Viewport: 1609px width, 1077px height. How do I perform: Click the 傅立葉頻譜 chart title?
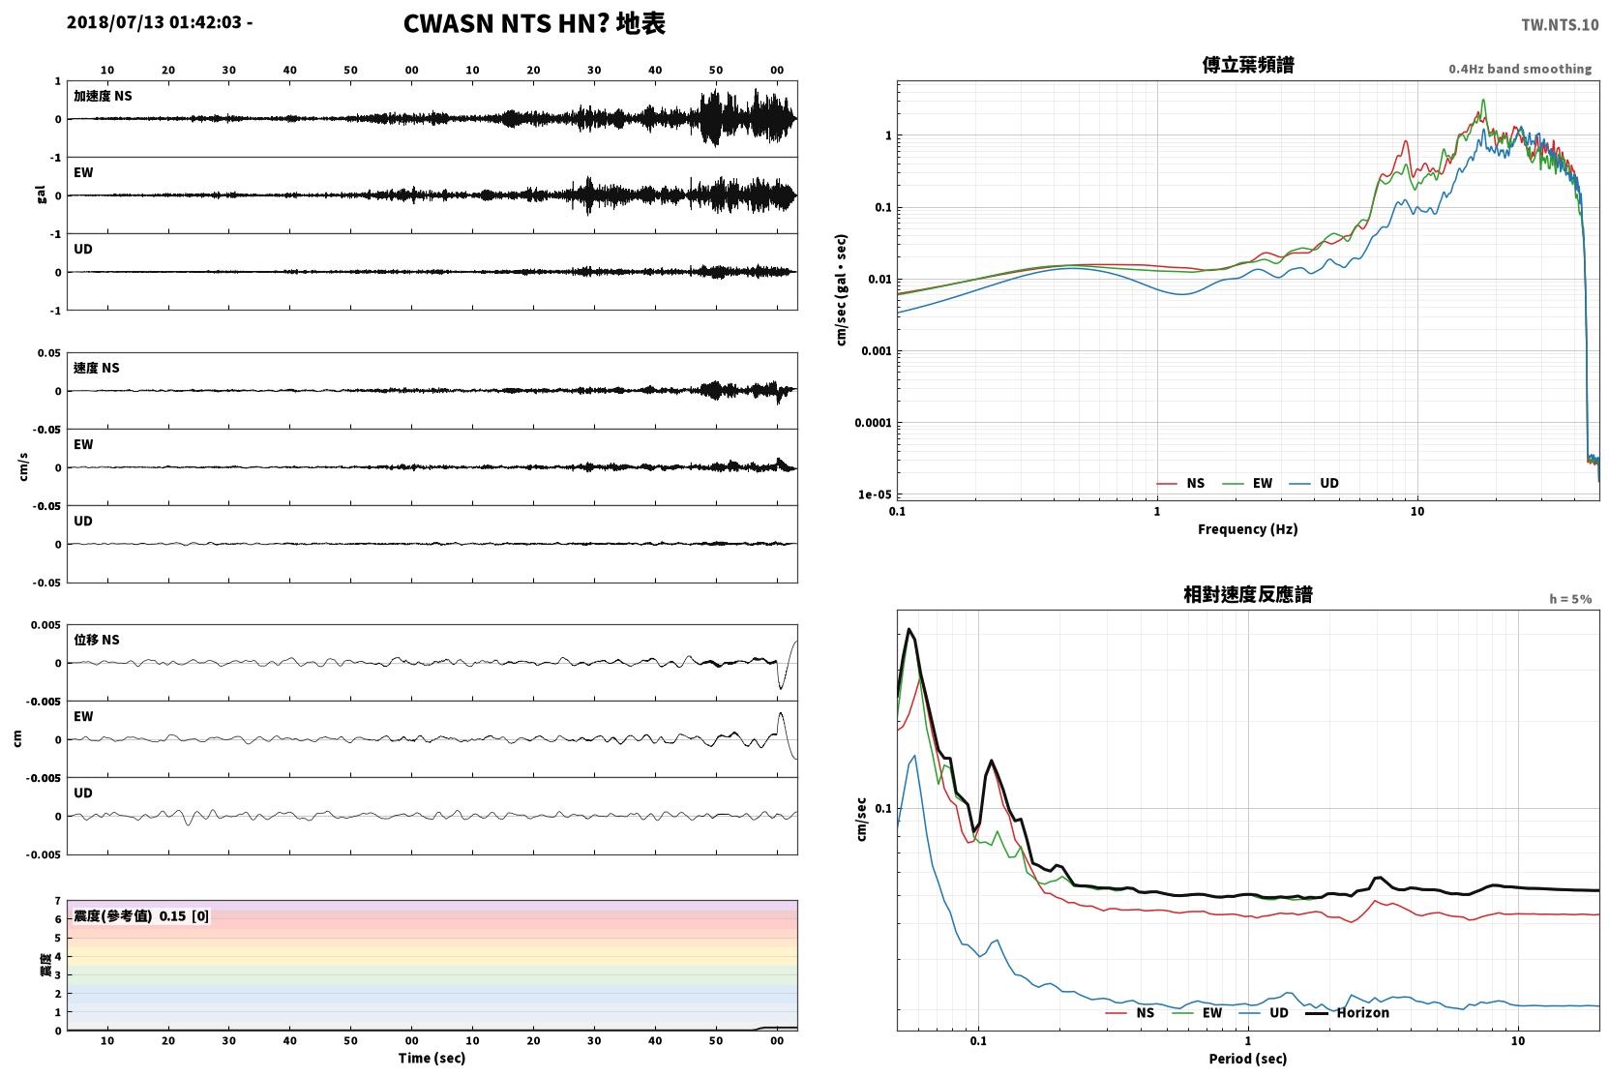tap(1248, 65)
